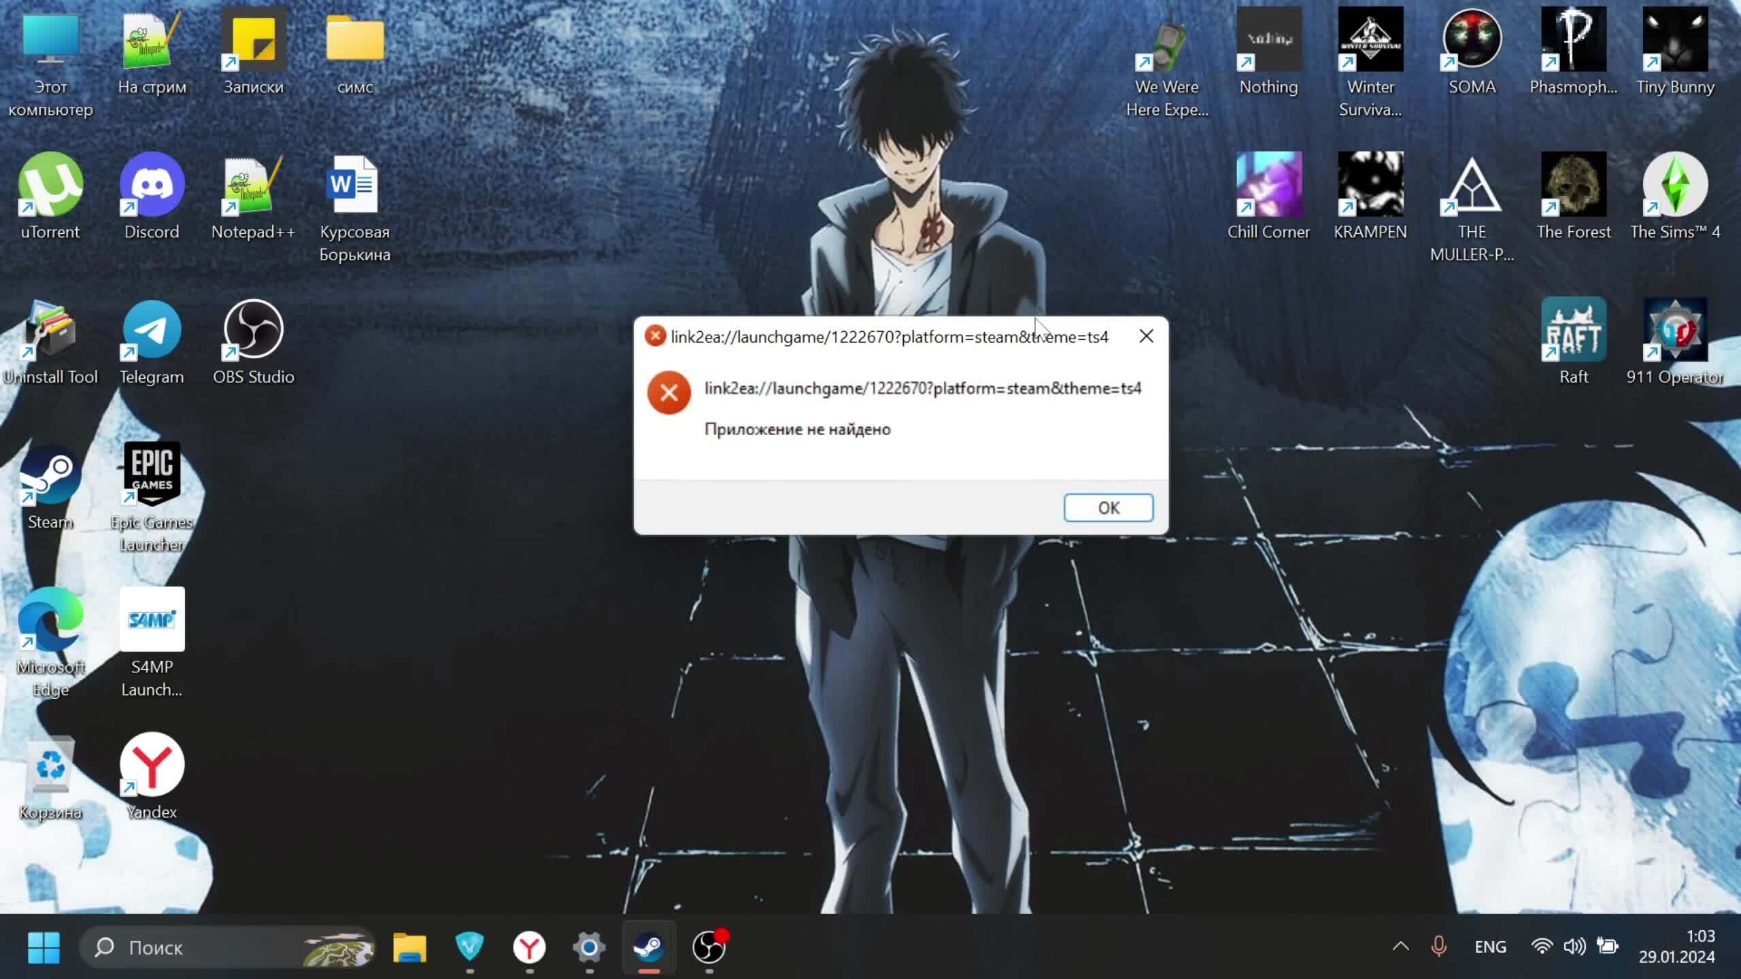This screenshot has width=1741, height=979.
Task: Select Yandex browser taskbar icon
Action: point(528,947)
